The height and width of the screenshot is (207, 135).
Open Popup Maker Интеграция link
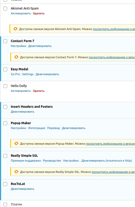[x=37, y=128]
